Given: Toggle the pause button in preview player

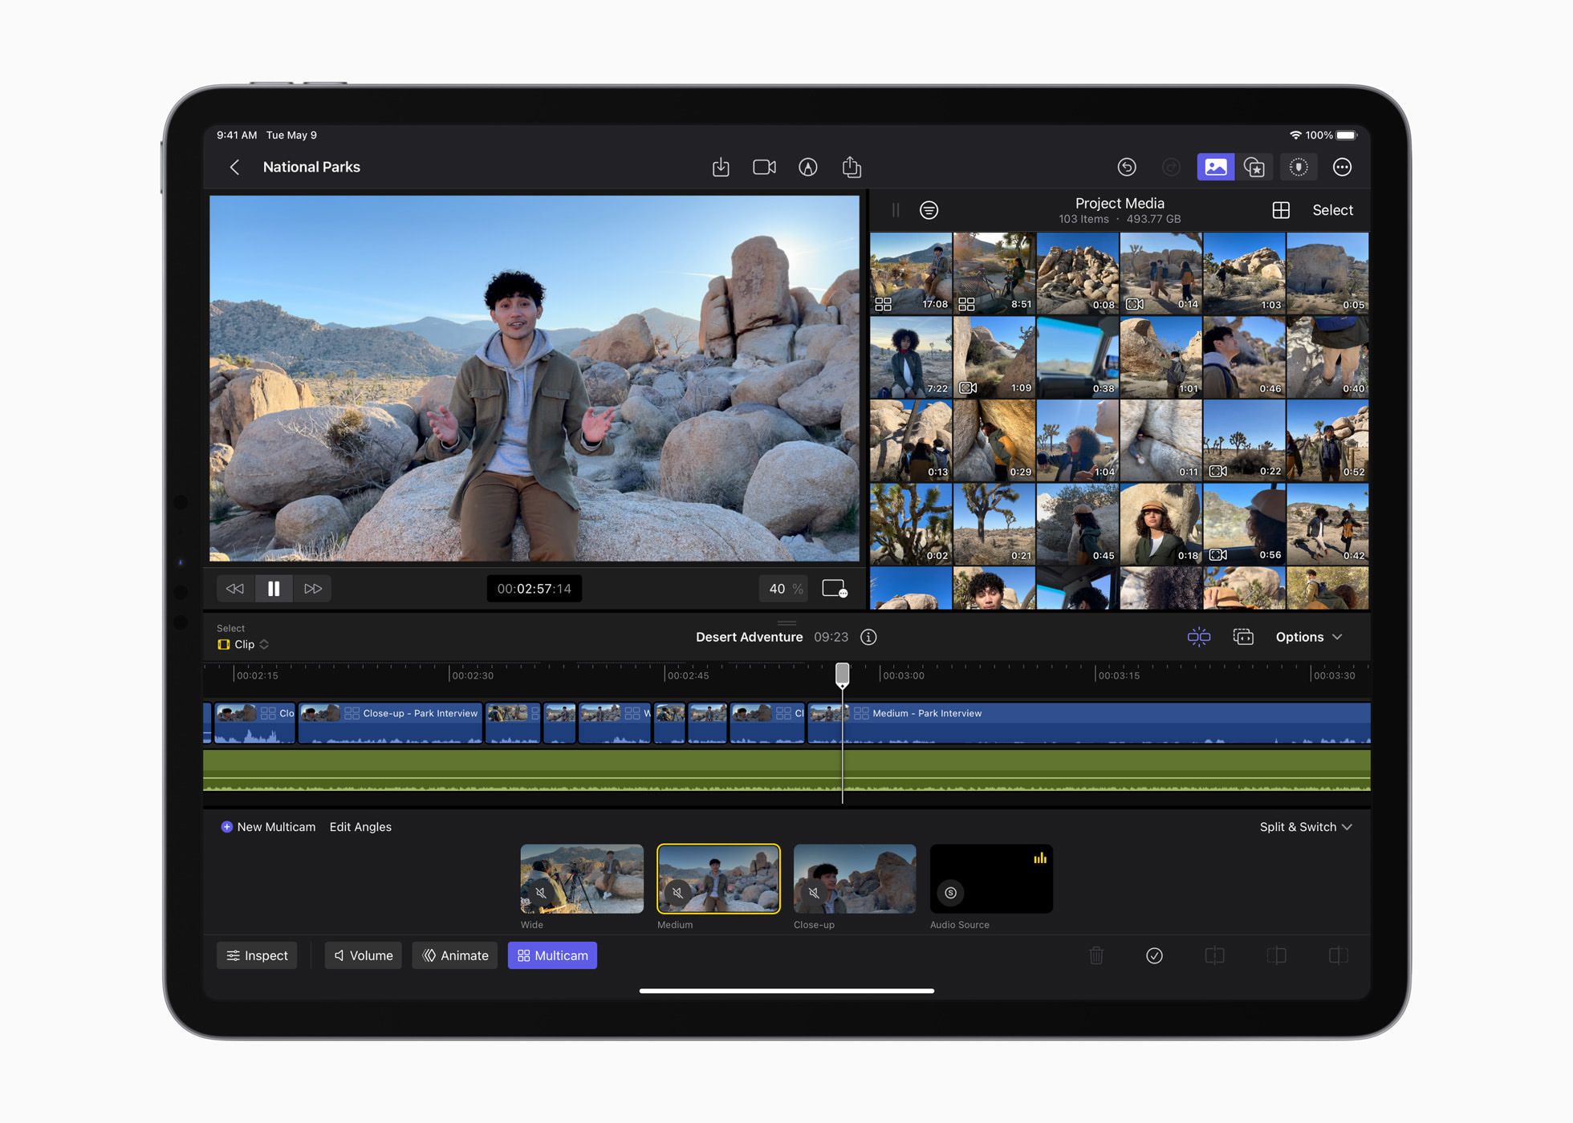Looking at the screenshot, I should point(274,588).
